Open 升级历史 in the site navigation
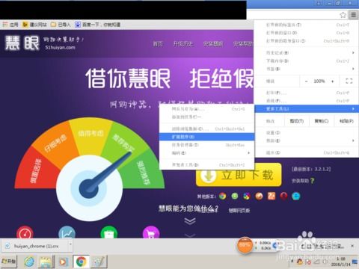The height and width of the screenshot is (269, 359). click(183, 44)
